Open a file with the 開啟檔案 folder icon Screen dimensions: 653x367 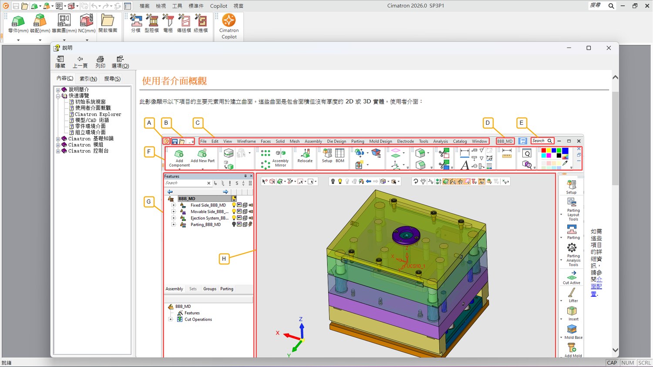108,20
